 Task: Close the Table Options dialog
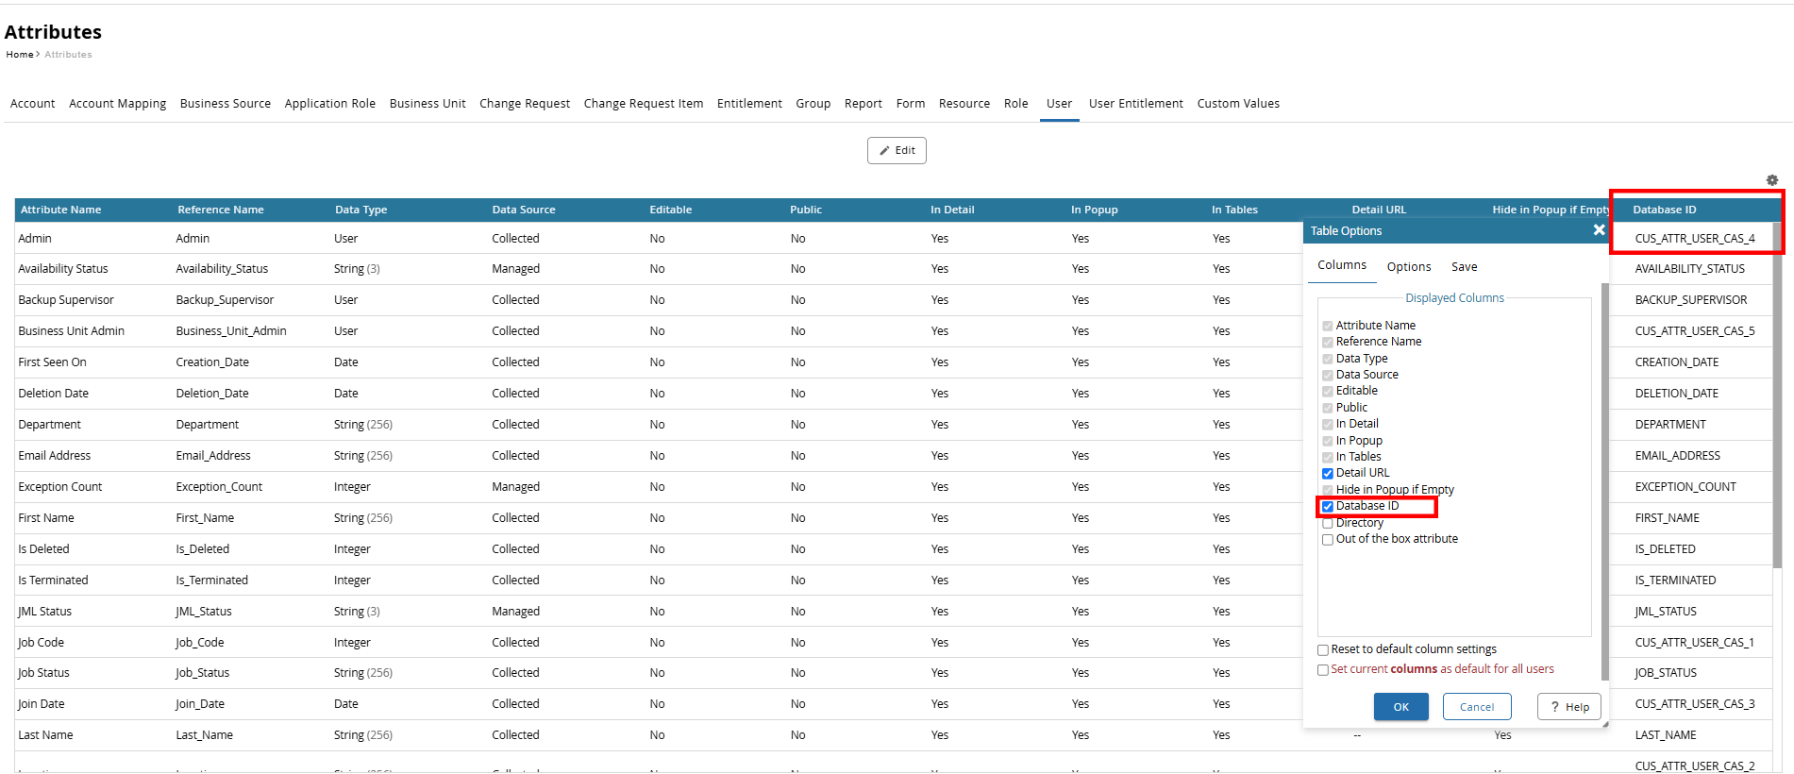pos(1599,230)
